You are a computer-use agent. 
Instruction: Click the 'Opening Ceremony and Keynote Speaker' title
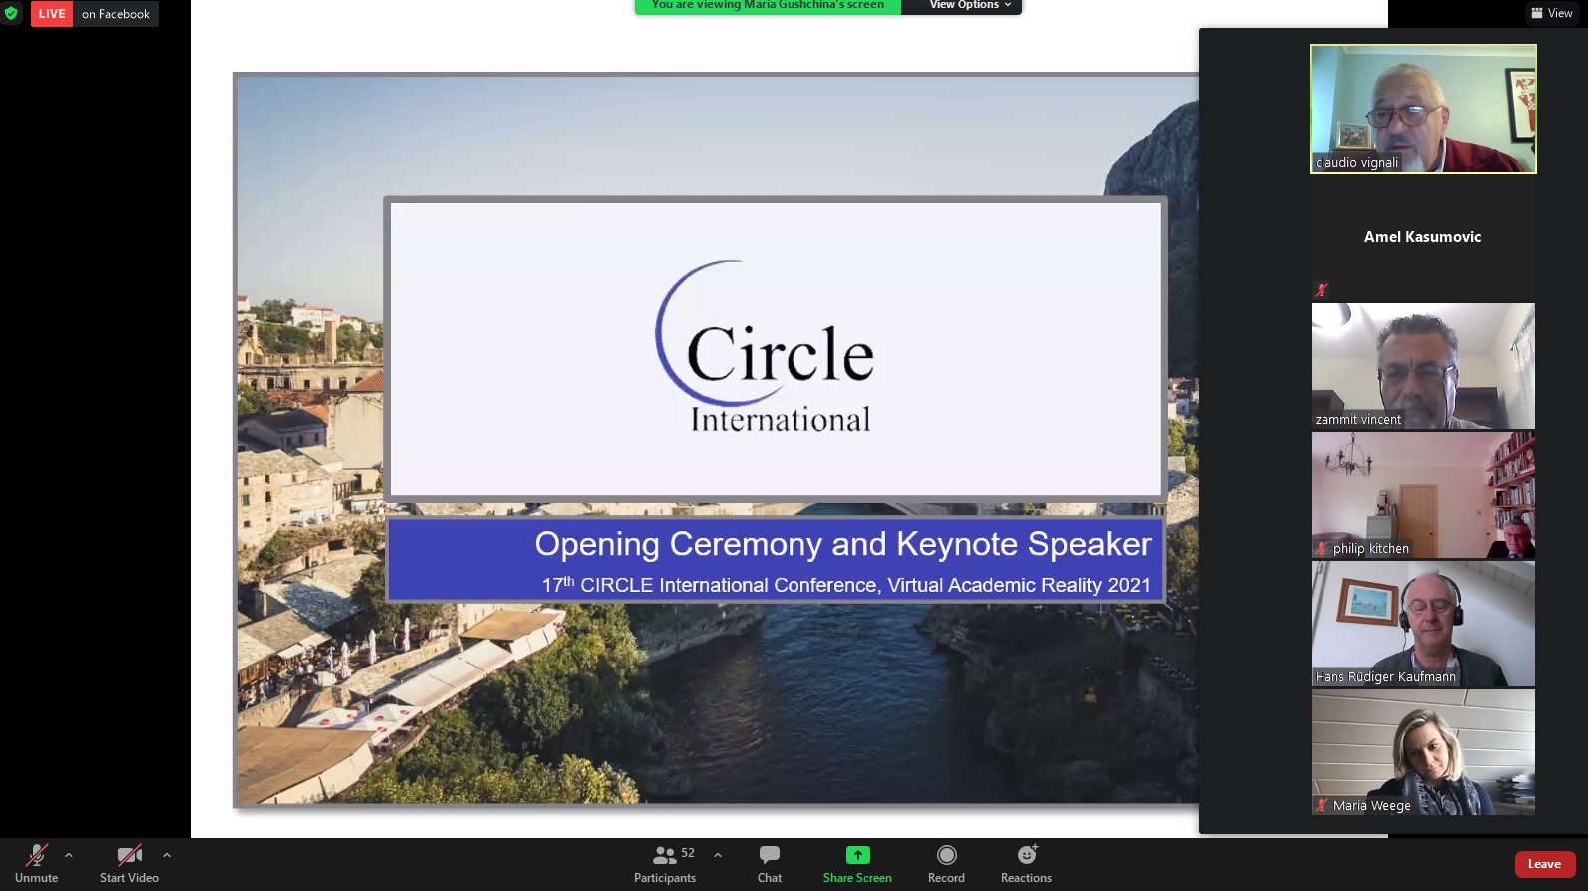(x=842, y=544)
